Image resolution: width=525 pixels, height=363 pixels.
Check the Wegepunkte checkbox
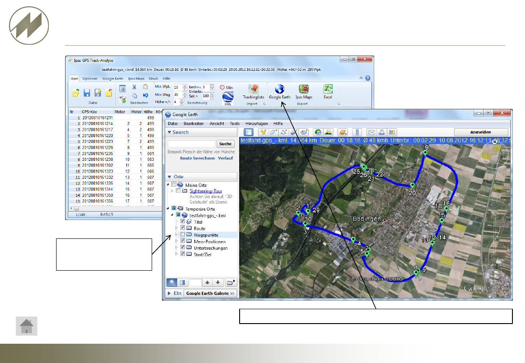183,234
